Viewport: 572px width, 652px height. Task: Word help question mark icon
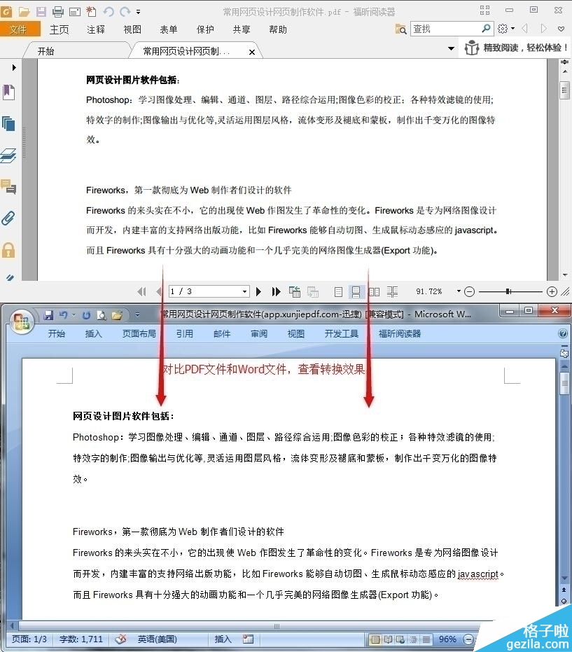coord(563,333)
